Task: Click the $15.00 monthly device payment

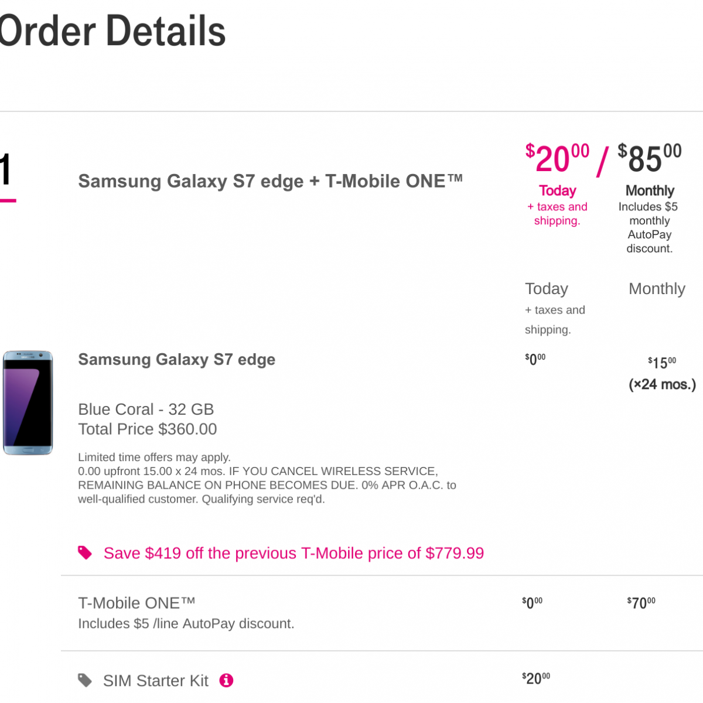Action: click(x=662, y=363)
